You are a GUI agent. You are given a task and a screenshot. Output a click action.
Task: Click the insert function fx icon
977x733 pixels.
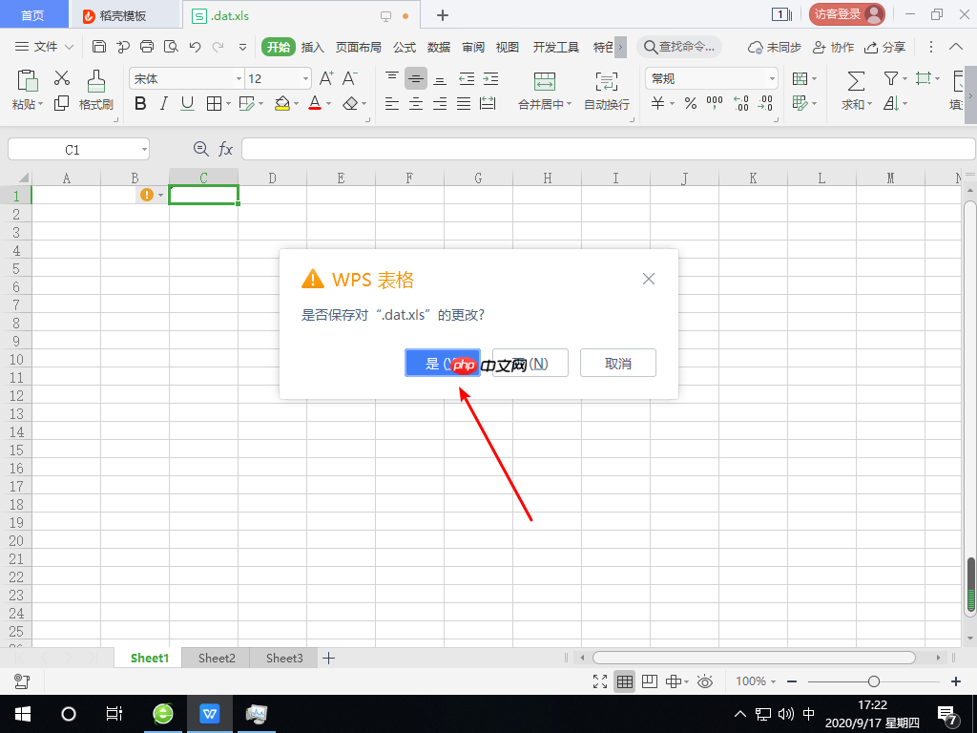[226, 149]
